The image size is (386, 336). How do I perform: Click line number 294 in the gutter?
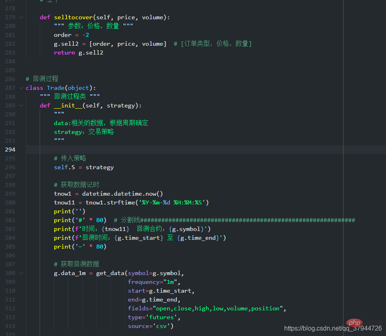tap(10, 150)
